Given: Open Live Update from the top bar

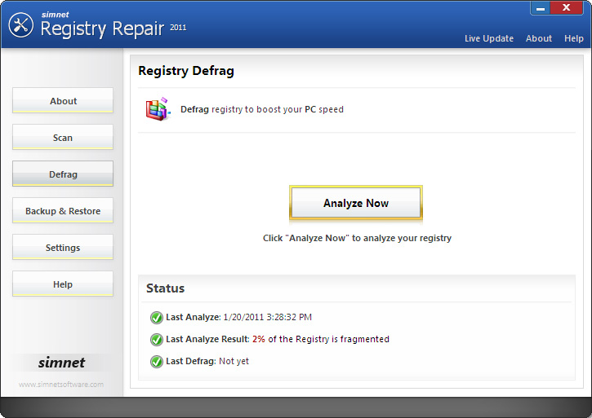Looking at the screenshot, I should pyautogui.click(x=488, y=38).
